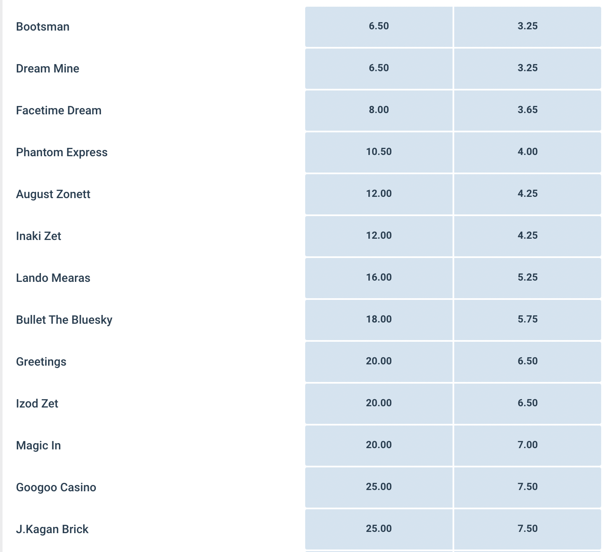Click the 7.00 odds for Magic In
This screenshot has width=602, height=552.
pyautogui.click(x=527, y=445)
